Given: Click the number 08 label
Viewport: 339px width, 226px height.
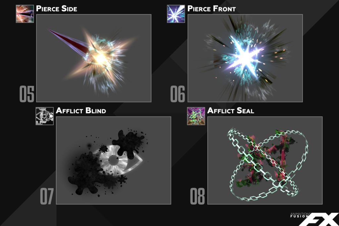Looking at the screenshot, I should point(197,196).
